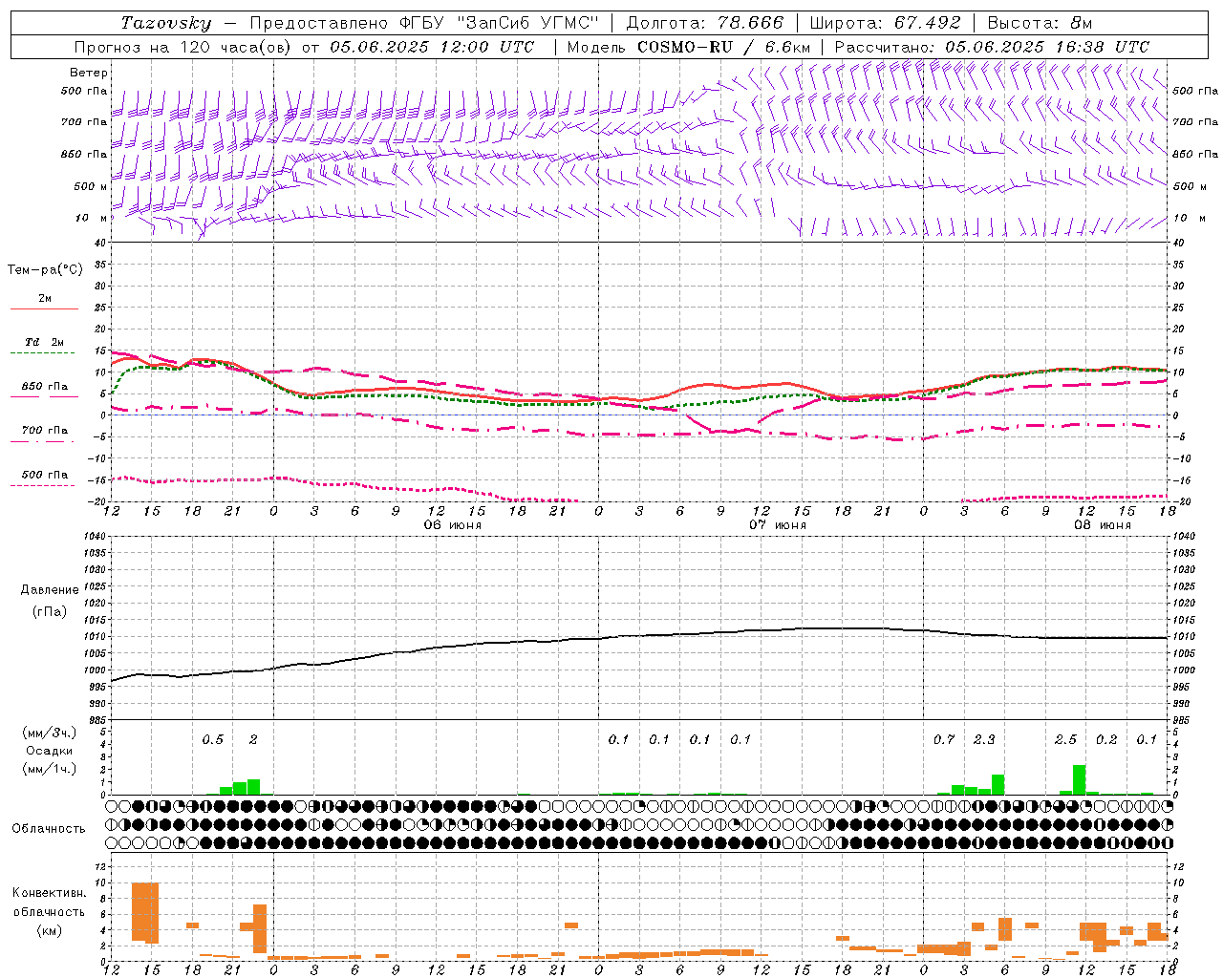Click the forecast start 05.06.2025 12:00 UTC
This screenshot has height=978, width=1223.
(x=432, y=47)
